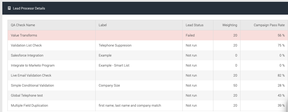Image resolution: width=288 pixels, height=112 pixels.
Task: Click the Example - Smart List label
Action: click(114, 66)
